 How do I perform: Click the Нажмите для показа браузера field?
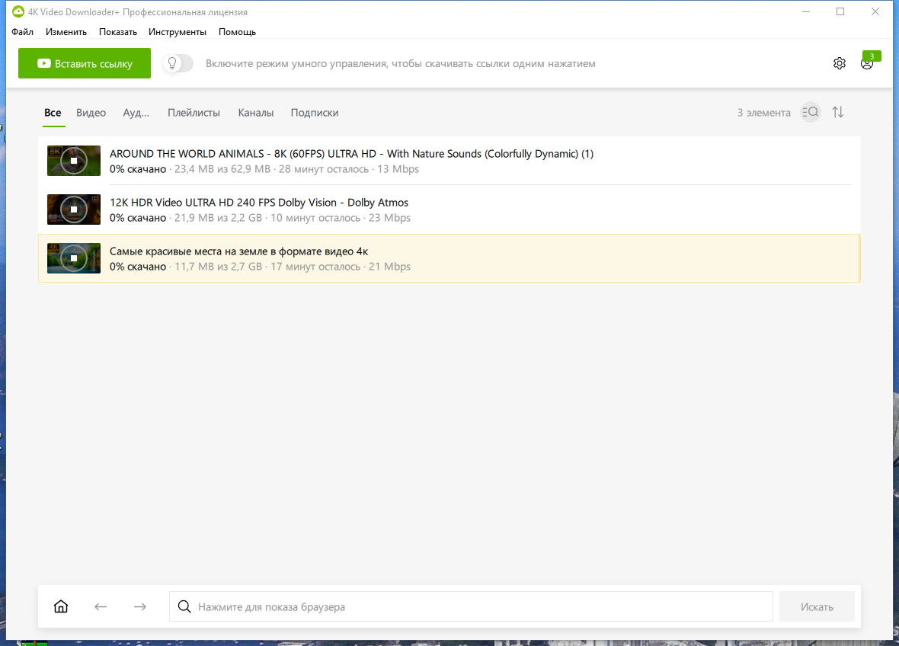point(471,606)
